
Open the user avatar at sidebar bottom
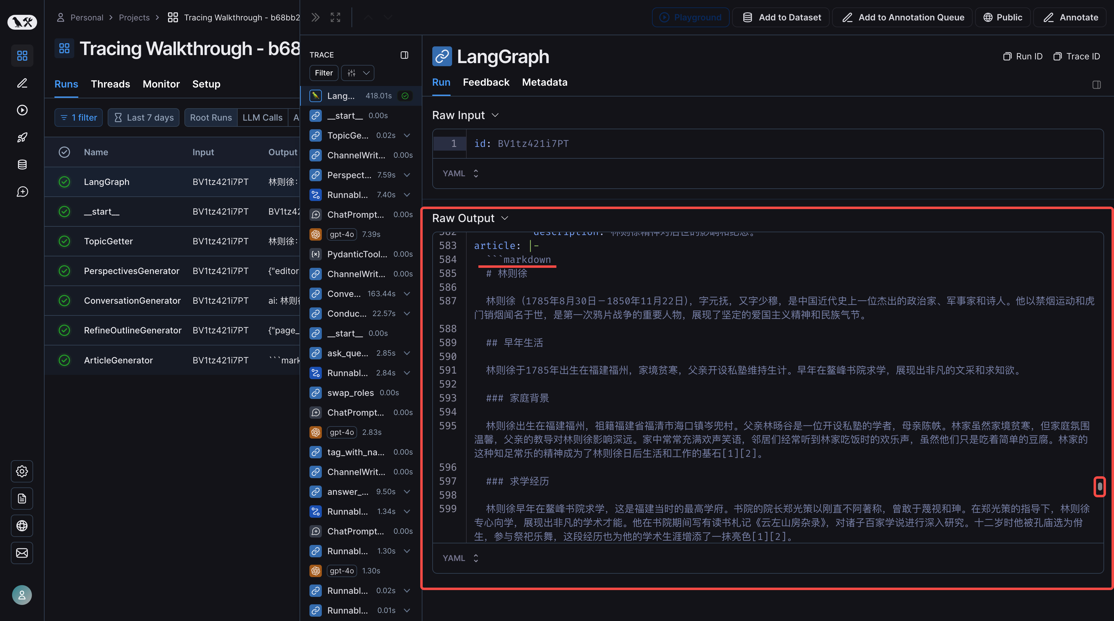pyautogui.click(x=22, y=595)
